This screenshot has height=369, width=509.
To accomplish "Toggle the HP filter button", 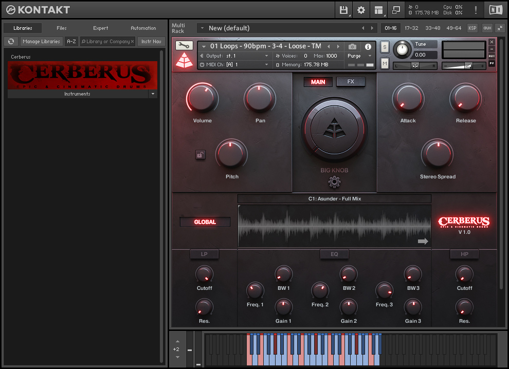I will (x=465, y=254).
